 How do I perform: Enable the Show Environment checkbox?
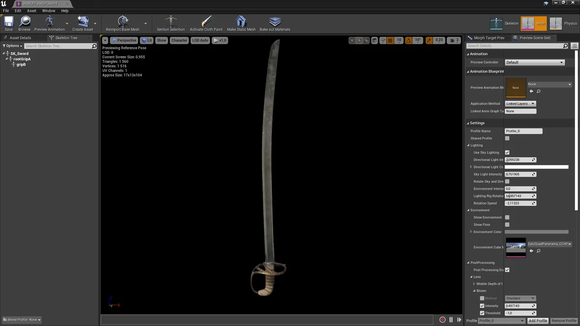click(x=507, y=217)
